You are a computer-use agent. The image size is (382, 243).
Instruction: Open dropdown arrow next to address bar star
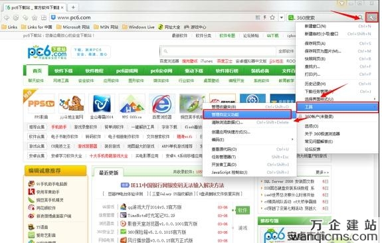coord(282,17)
